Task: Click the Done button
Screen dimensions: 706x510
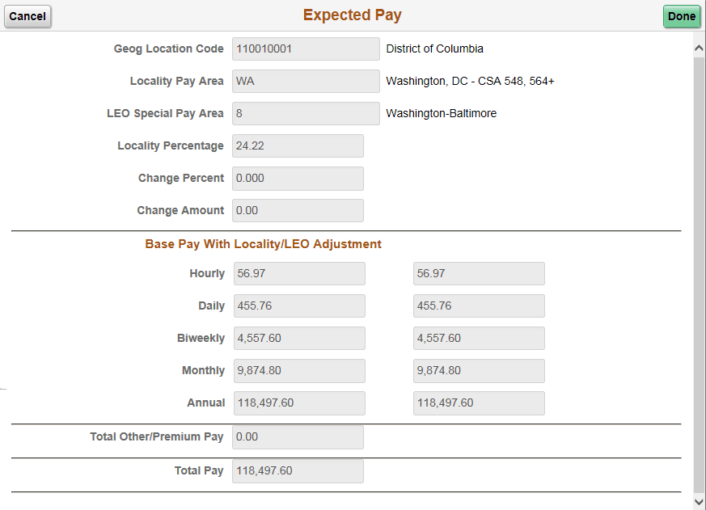Action: point(682,16)
